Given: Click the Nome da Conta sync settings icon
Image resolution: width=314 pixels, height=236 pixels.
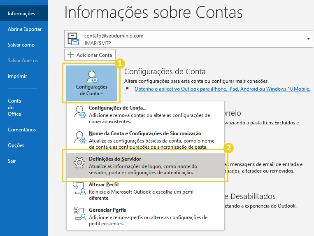Looking at the screenshot, I should 79,138.
